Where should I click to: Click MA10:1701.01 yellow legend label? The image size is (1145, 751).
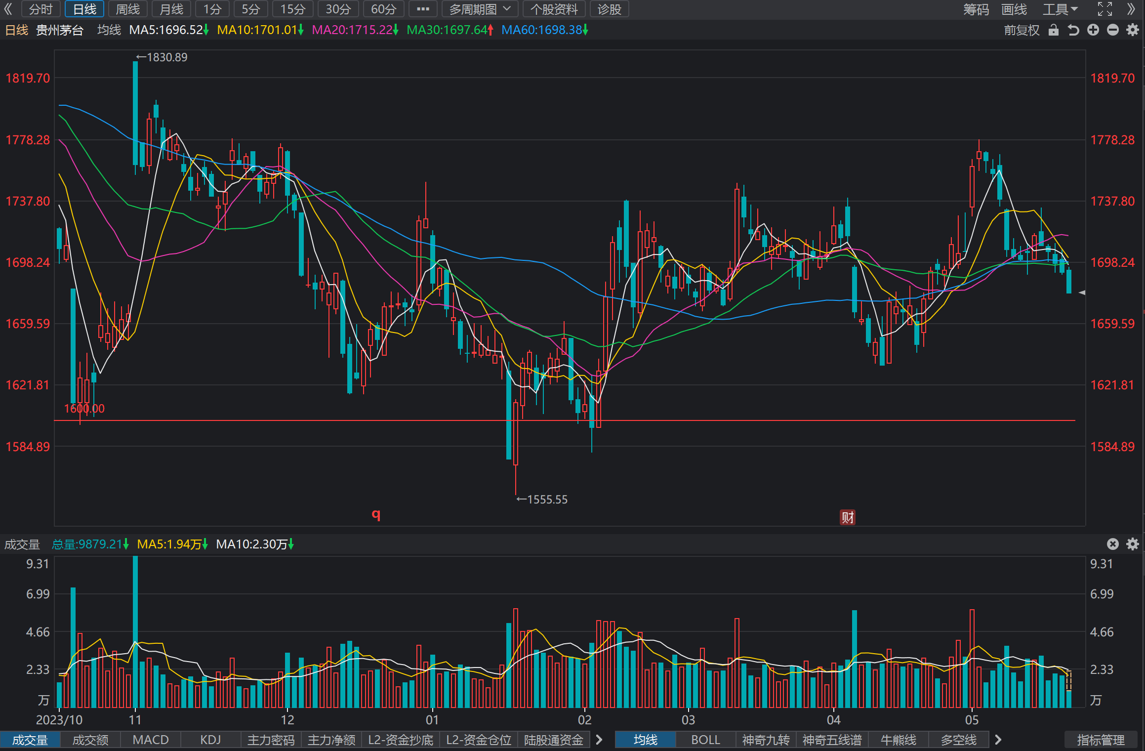(260, 30)
